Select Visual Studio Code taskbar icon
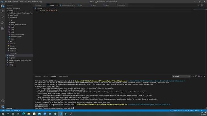Viewport: 207px width, 116px height. click(x=60, y=114)
